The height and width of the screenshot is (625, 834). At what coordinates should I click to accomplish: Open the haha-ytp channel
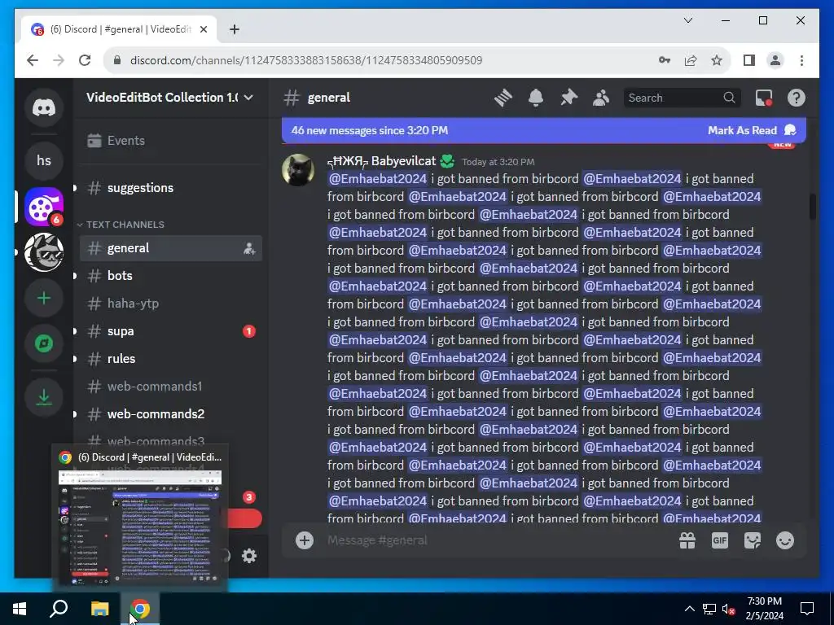(170, 304)
